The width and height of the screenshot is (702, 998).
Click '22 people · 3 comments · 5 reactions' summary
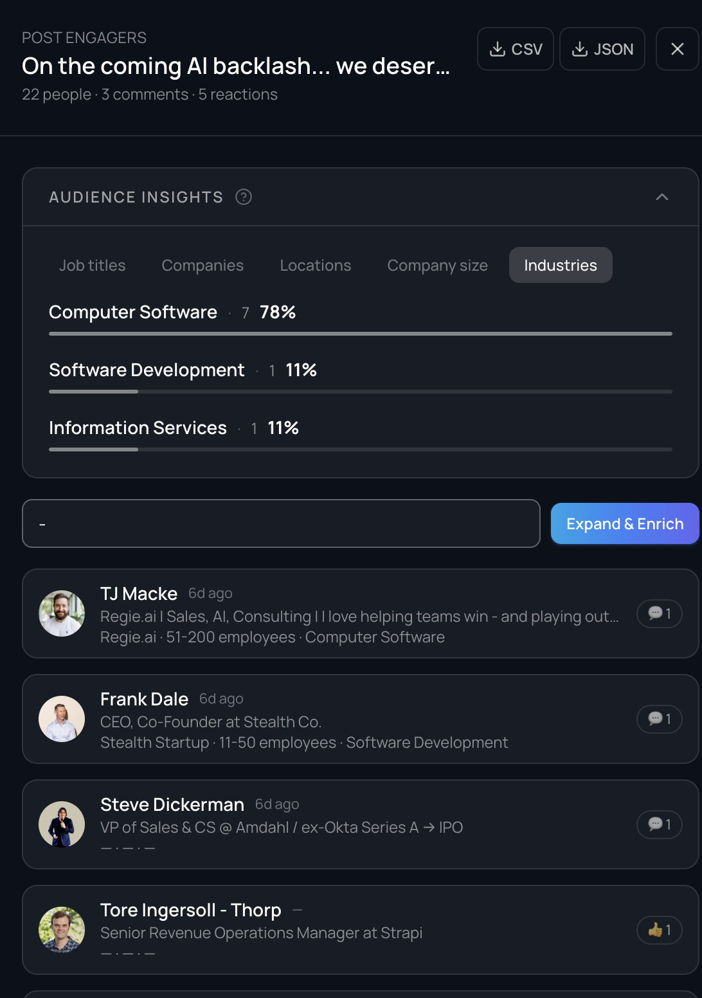point(150,95)
